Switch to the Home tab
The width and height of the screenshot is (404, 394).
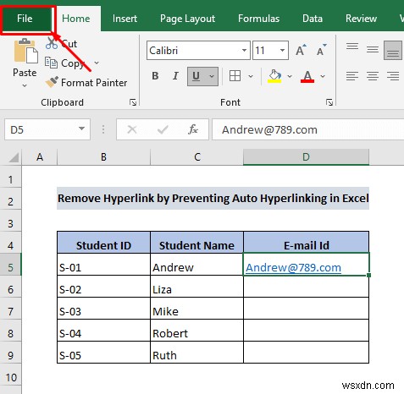[76, 19]
